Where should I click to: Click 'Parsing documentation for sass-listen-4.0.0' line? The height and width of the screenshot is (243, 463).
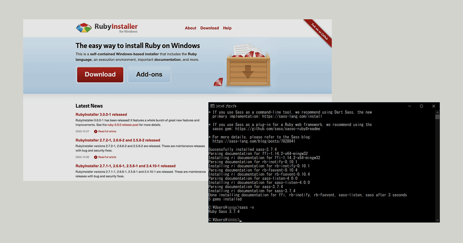coord(253,178)
